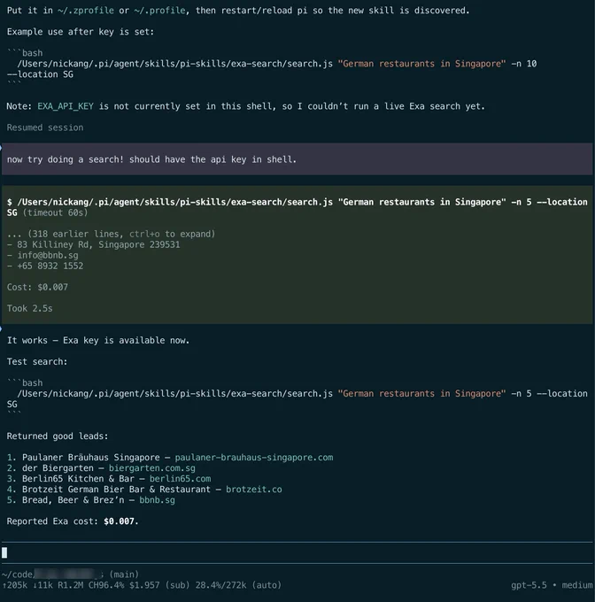Click the 'medium' reasoning level in status bar
The image size is (595, 602).
[x=577, y=585]
